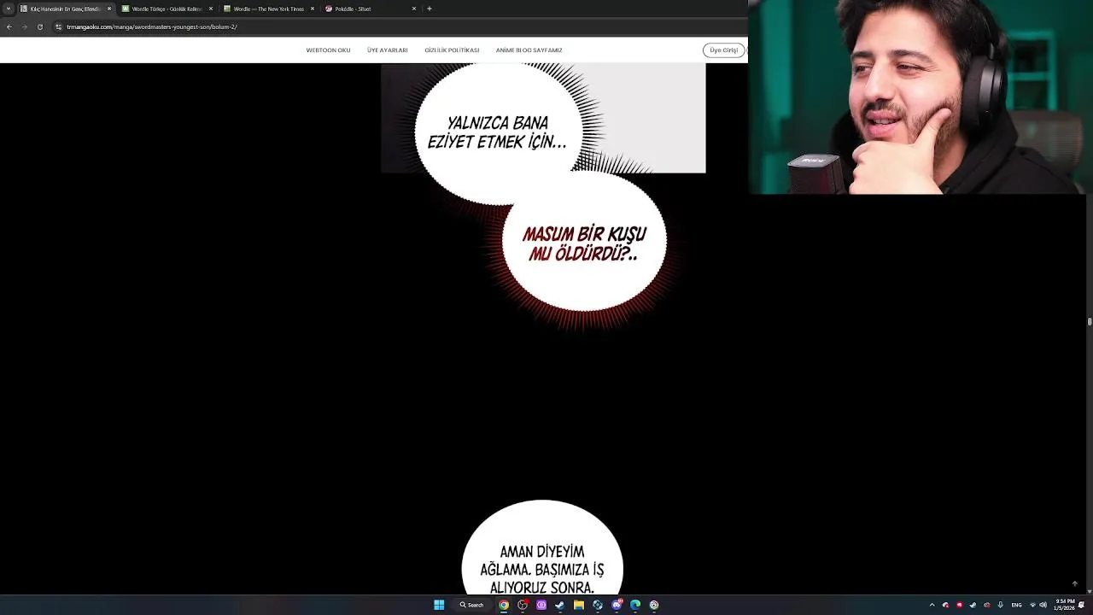
Task: Open the taskbar Search box
Action: coord(472,605)
